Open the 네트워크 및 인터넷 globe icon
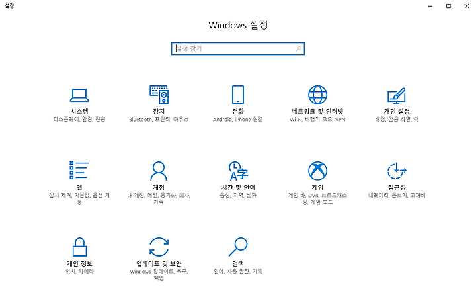The width and height of the screenshot is (476, 289). click(317, 95)
